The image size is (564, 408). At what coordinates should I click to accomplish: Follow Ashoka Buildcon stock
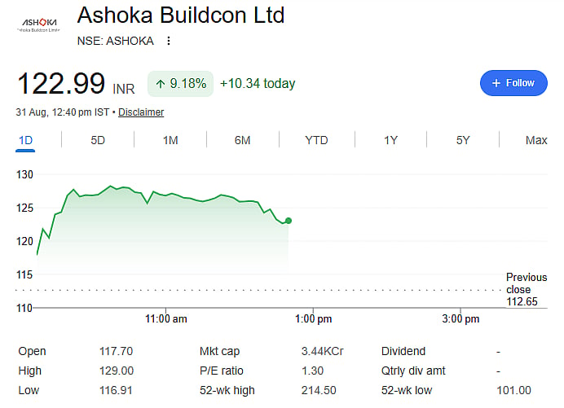(x=513, y=83)
